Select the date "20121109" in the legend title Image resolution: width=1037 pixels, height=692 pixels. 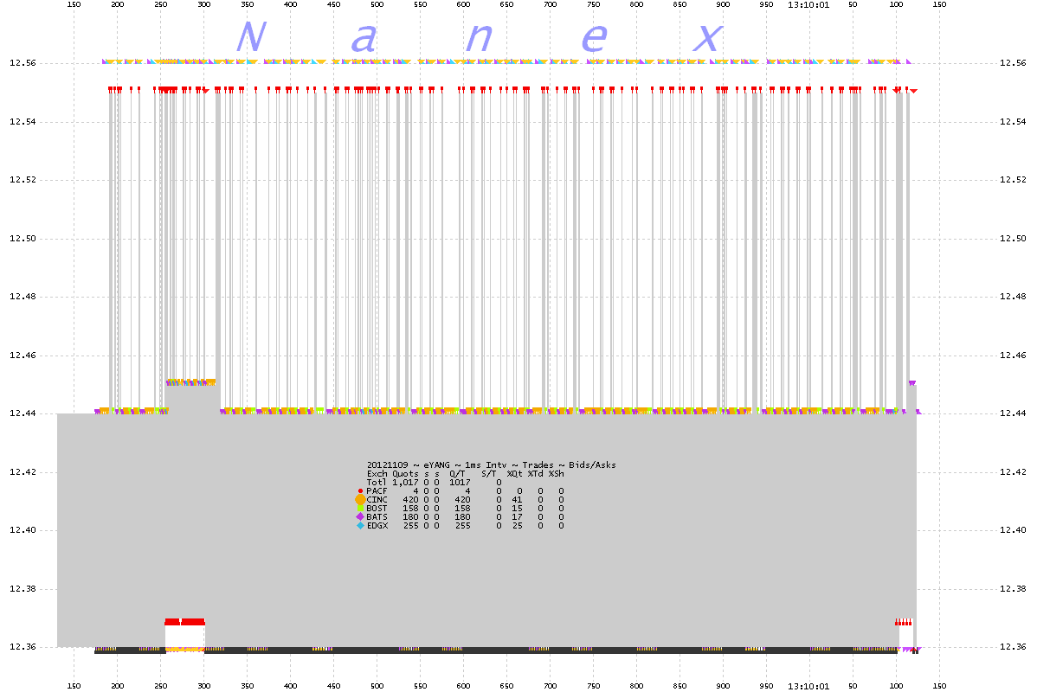click(388, 465)
